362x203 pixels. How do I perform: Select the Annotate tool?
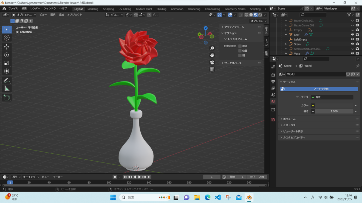tap(6, 80)
